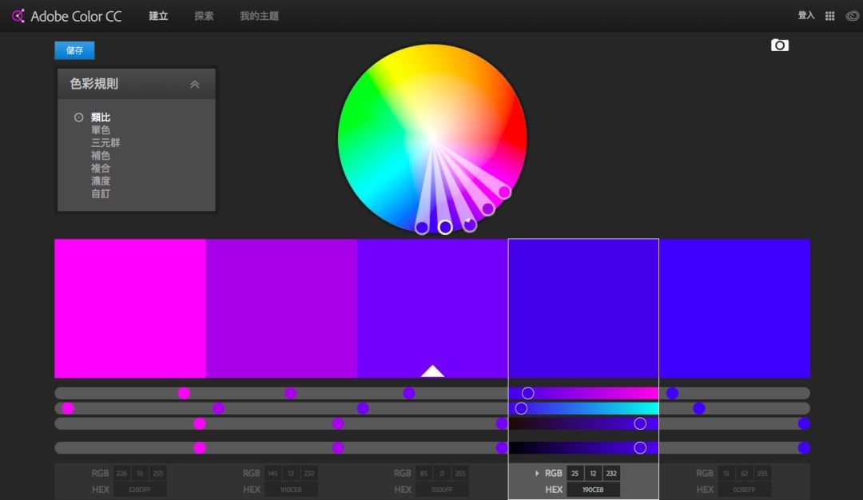Select the white-outlined handle on color wheel
The image size is (863, 500).
445,227
